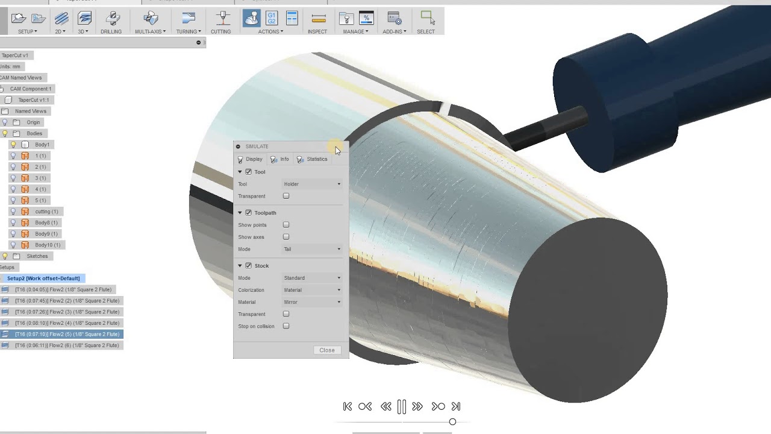Toggle visibility bulb of Body1
Image resolution: width=771 pixels, height=434 pixels.
[x=13, y=145]
